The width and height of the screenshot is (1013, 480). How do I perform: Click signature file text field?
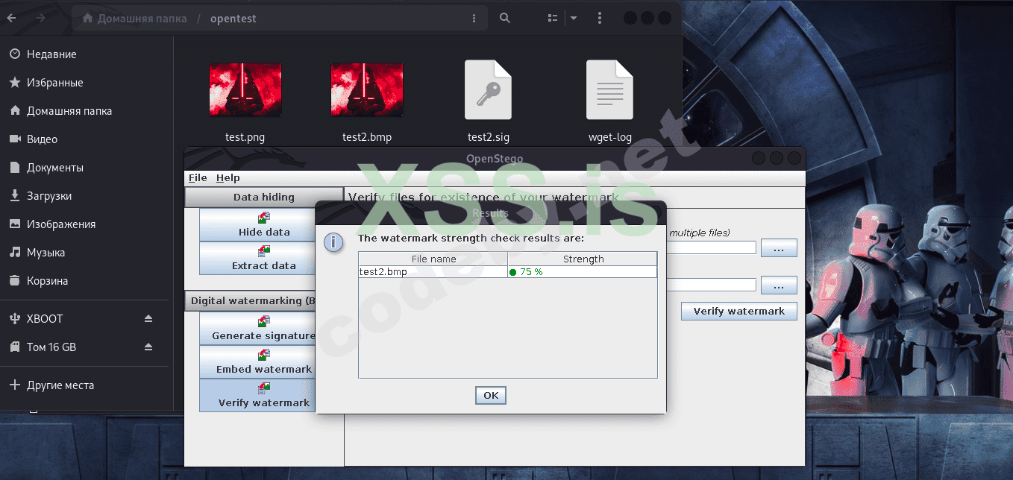coord(711,285)
